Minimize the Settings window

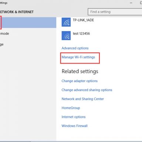point(131,3)
